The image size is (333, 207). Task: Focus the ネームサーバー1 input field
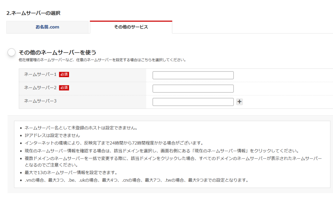click(193, 75)
